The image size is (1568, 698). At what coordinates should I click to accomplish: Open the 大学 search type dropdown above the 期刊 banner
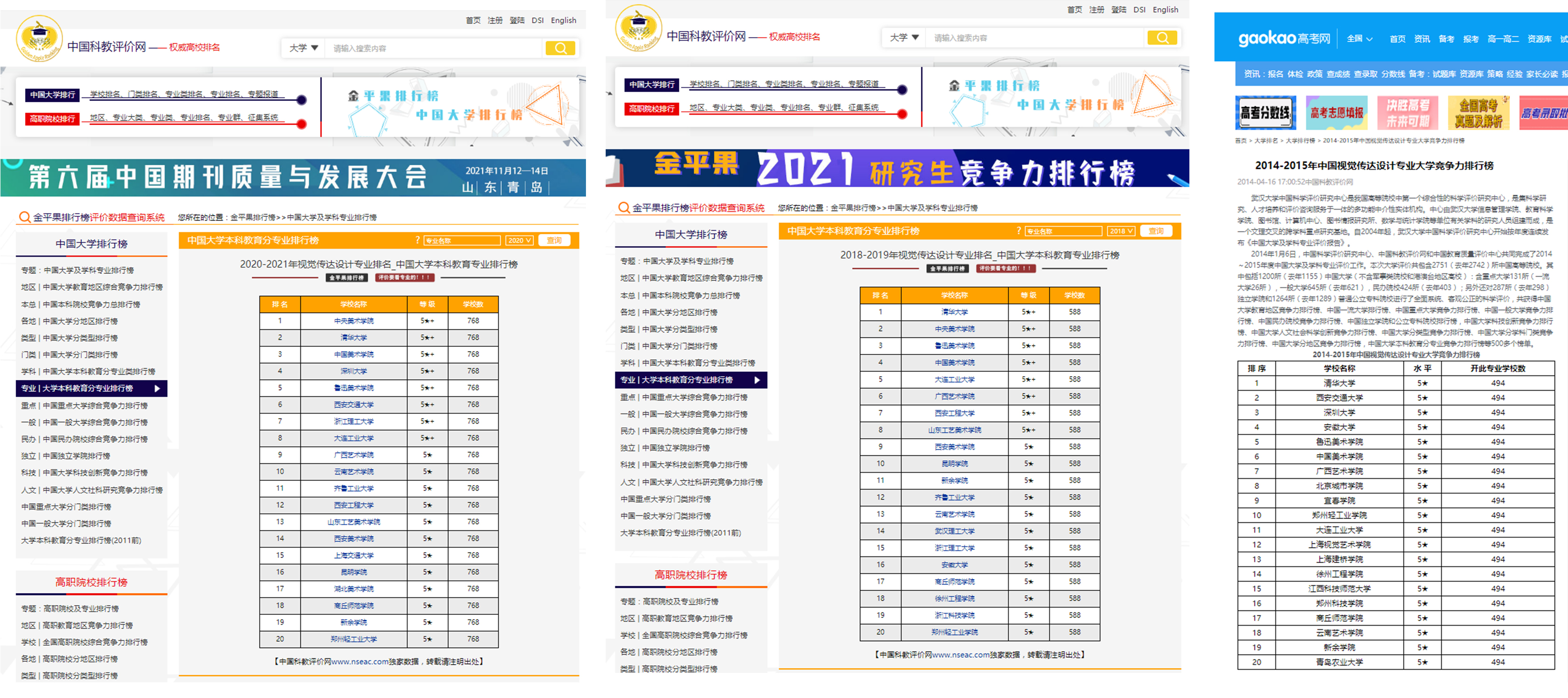coord(303,48)
